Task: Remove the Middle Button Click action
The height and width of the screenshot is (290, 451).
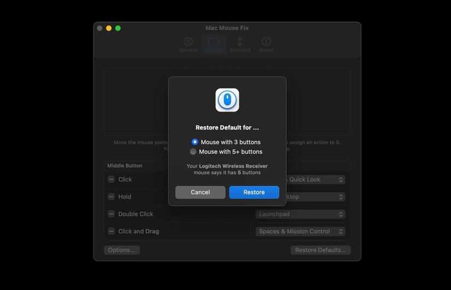Action: pos(112,179)
